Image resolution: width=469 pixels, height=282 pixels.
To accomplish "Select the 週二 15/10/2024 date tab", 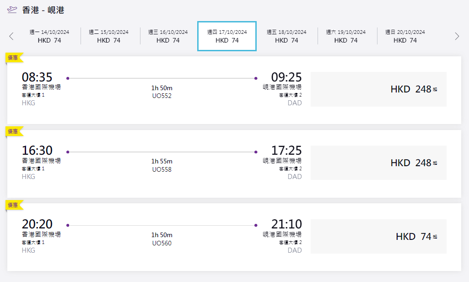I will point(108,36).
